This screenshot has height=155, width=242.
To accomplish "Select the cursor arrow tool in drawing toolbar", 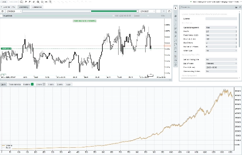I will [175, 8].
